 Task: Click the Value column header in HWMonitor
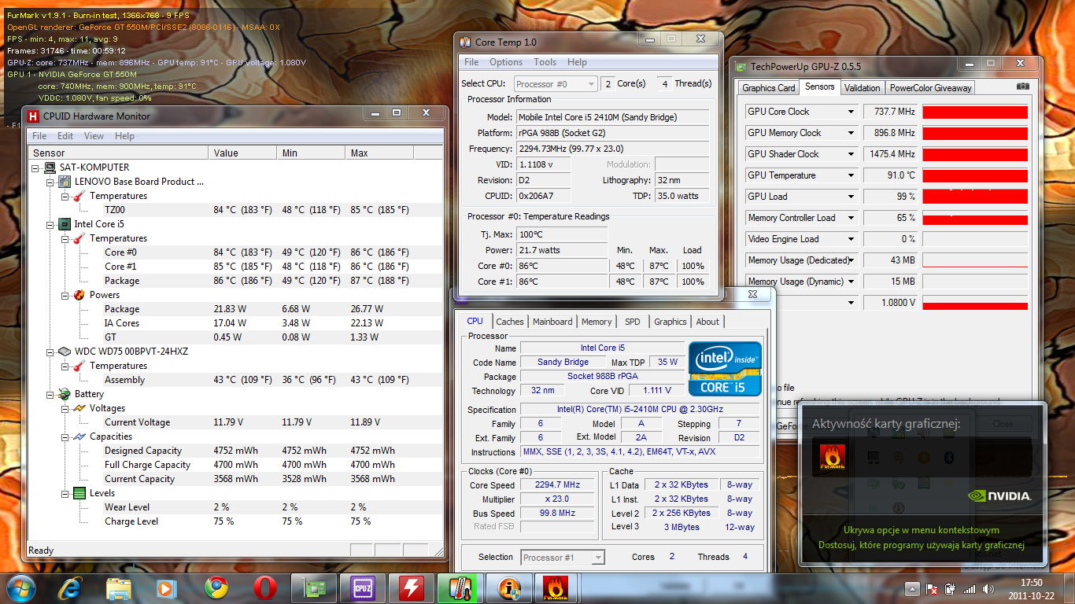click(x=242, y=153)
